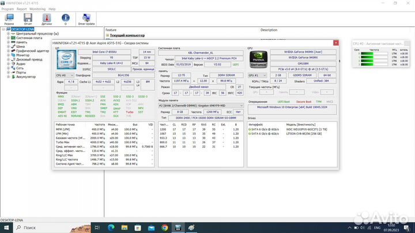Click the Сеть network tree icon
Image resolution: width=415 pixels, height=233 pixels.
[13, 68]
